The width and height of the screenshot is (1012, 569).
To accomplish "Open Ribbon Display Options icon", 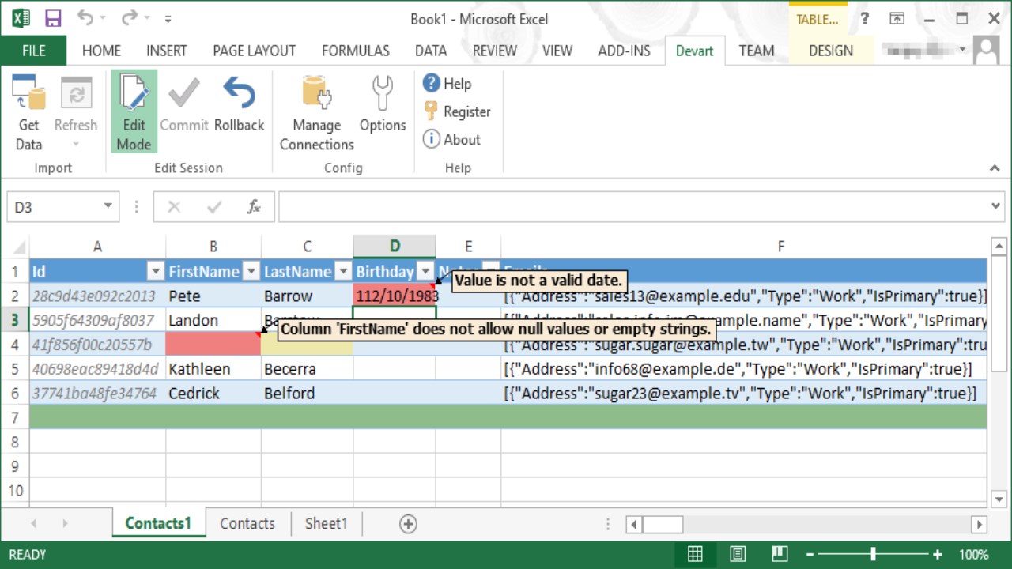I will click(897, 18).
